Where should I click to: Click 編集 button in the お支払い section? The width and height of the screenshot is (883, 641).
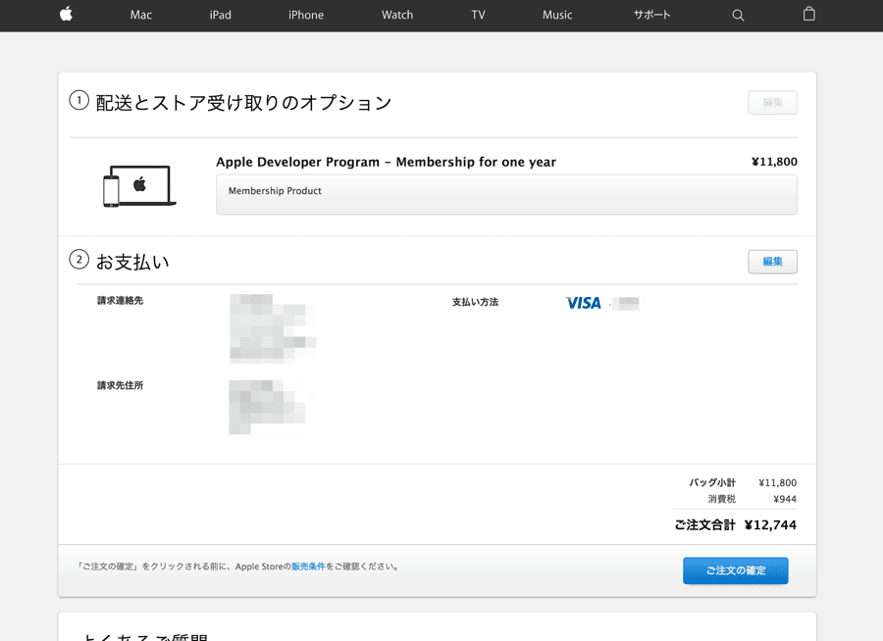[x=772, y=262]
